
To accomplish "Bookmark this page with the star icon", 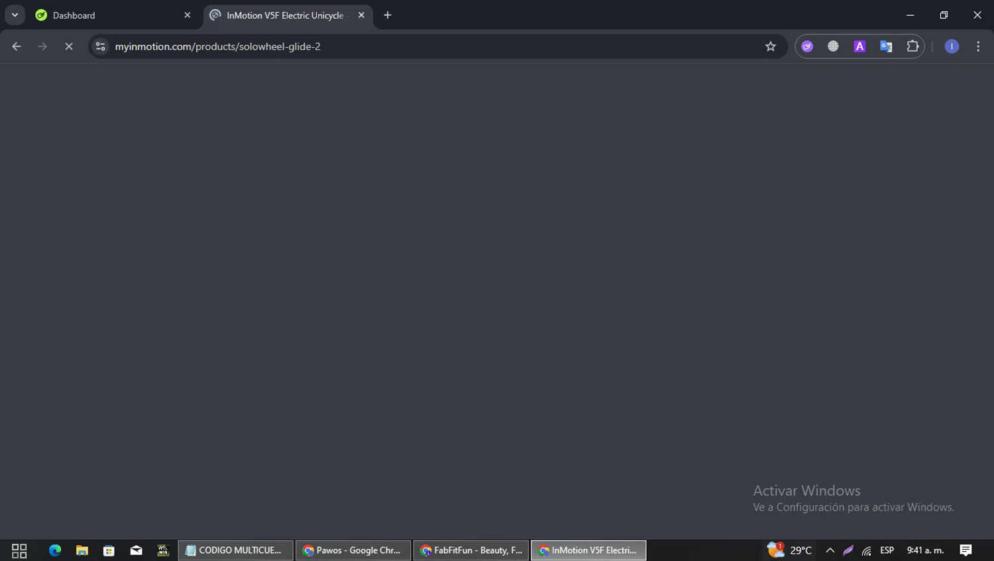I will pos(770,46).
